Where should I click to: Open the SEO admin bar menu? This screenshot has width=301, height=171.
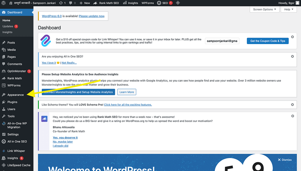[165, 3]
